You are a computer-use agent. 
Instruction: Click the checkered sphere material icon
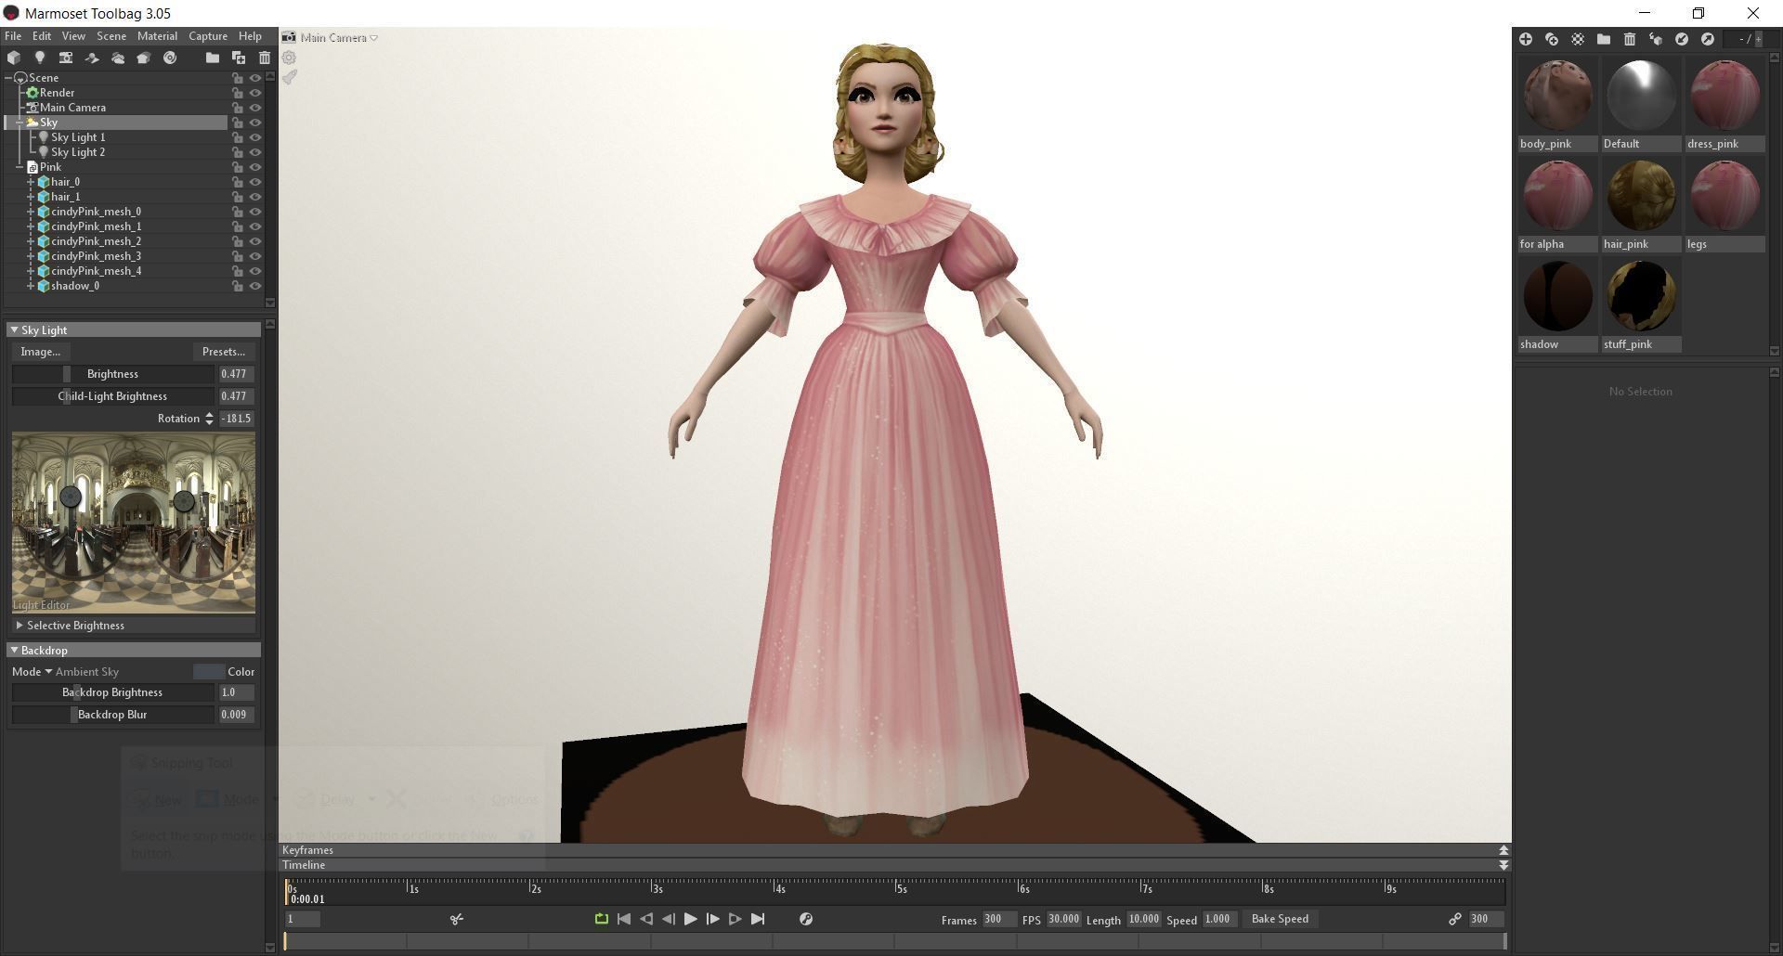[x=1578, y=39]
